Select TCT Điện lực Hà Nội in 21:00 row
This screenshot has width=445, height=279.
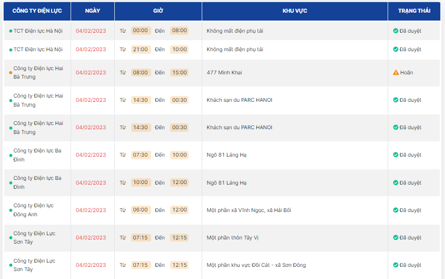(x=38, y=49)
